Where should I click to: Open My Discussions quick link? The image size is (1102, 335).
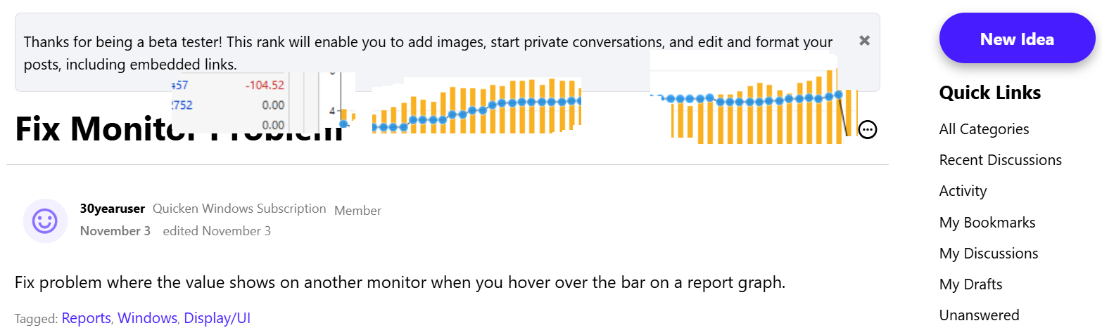[x=989, y=254]
